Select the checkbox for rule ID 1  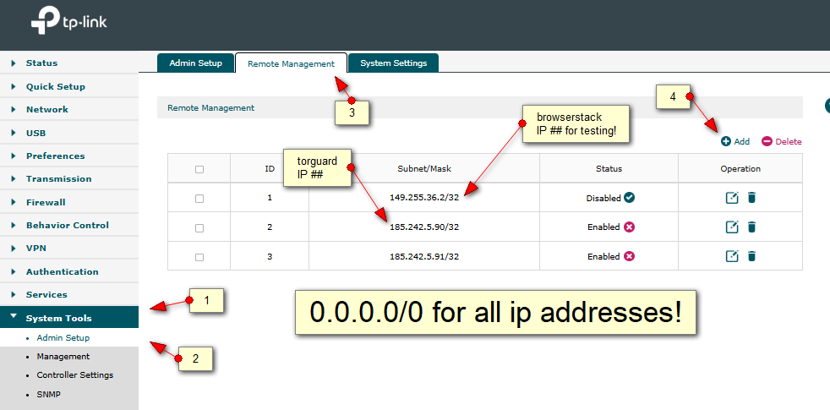(199, 199)
